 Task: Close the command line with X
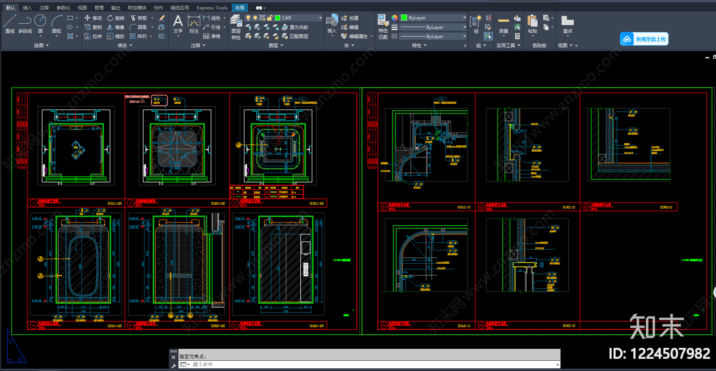(x=174, y=357)
